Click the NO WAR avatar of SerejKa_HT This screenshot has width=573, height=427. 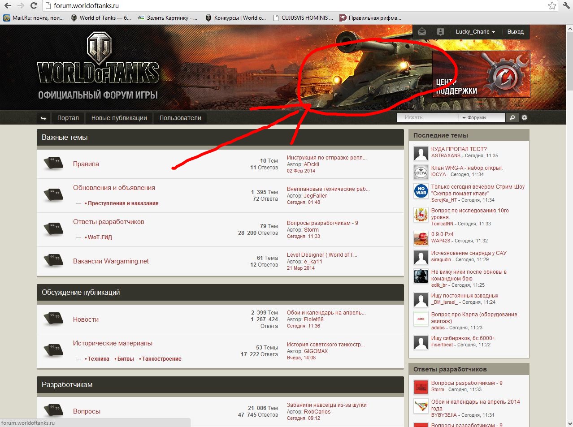(x=421, y=191)
